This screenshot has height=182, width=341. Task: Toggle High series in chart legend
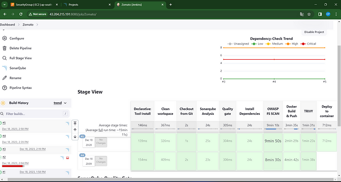(291, 44)
